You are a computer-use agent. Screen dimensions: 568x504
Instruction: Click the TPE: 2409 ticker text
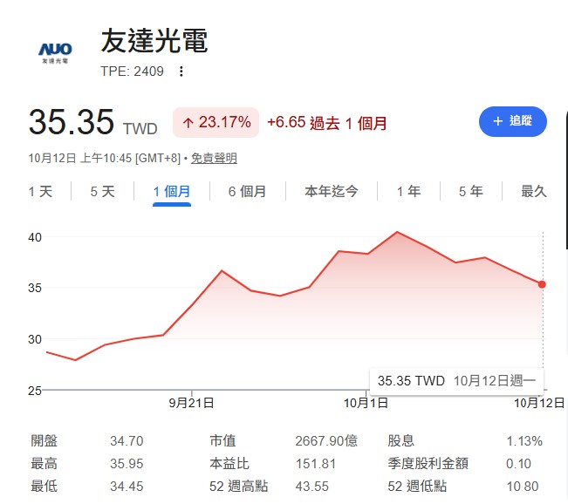pos(132,72)
